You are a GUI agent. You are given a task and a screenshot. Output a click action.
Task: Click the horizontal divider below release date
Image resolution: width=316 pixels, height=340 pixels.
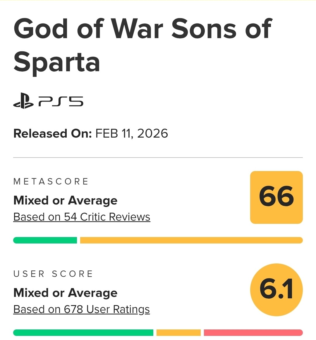point(158,158)
